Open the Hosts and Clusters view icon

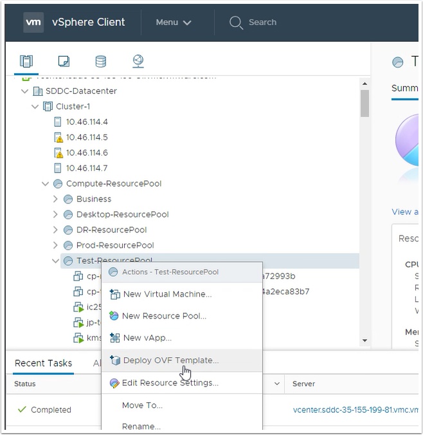click(26, 61)
